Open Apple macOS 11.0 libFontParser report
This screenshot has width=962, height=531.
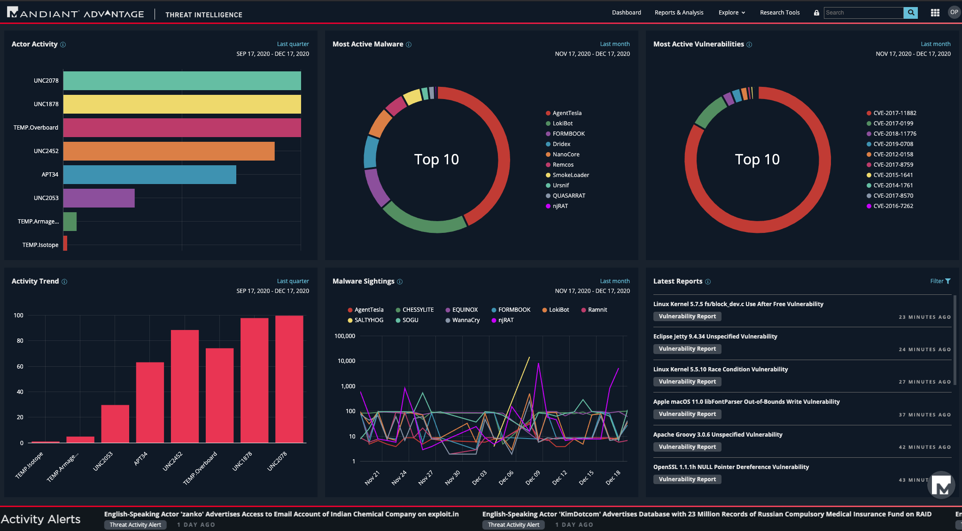[746, 402]
